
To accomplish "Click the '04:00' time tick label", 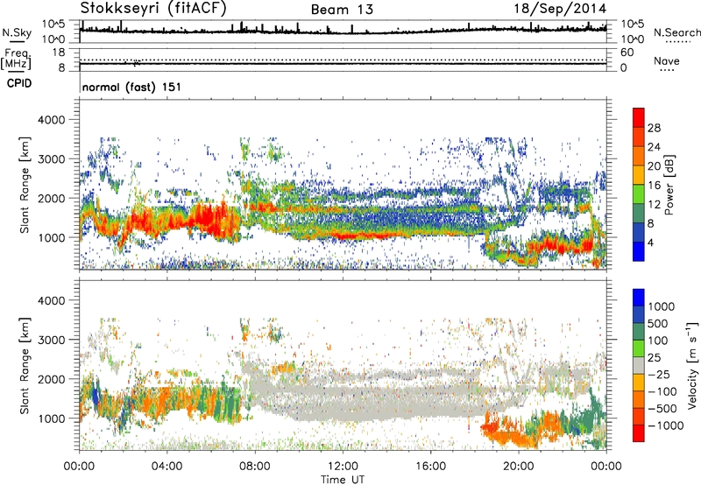I will pyautogui.click(x=166, y=467).
